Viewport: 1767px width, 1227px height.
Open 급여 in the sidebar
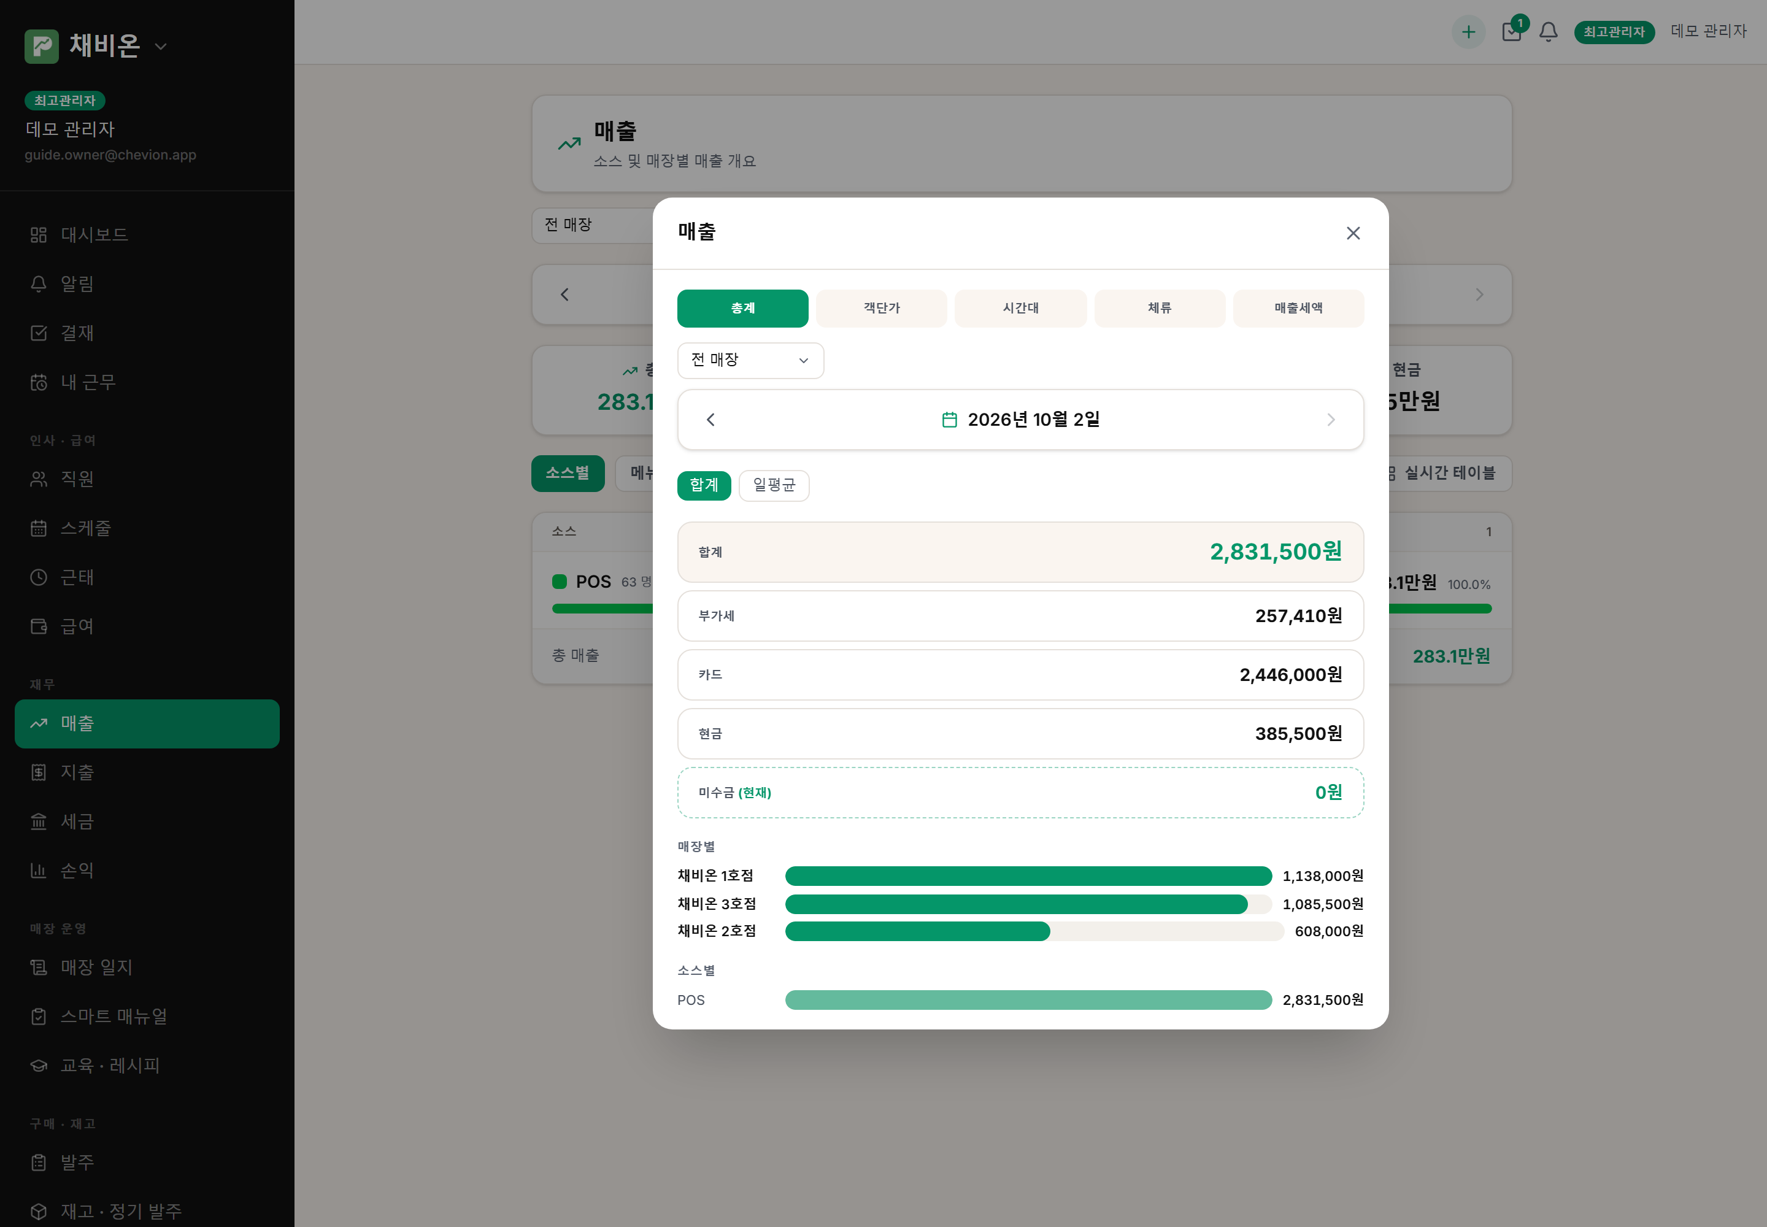point(147,626)
